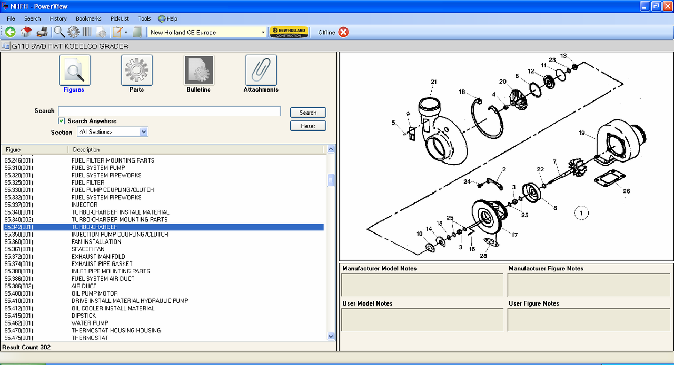Open the pick list icon dropdown arrow
The height and width of the screenshot is (365, 674).
[126, 32]
